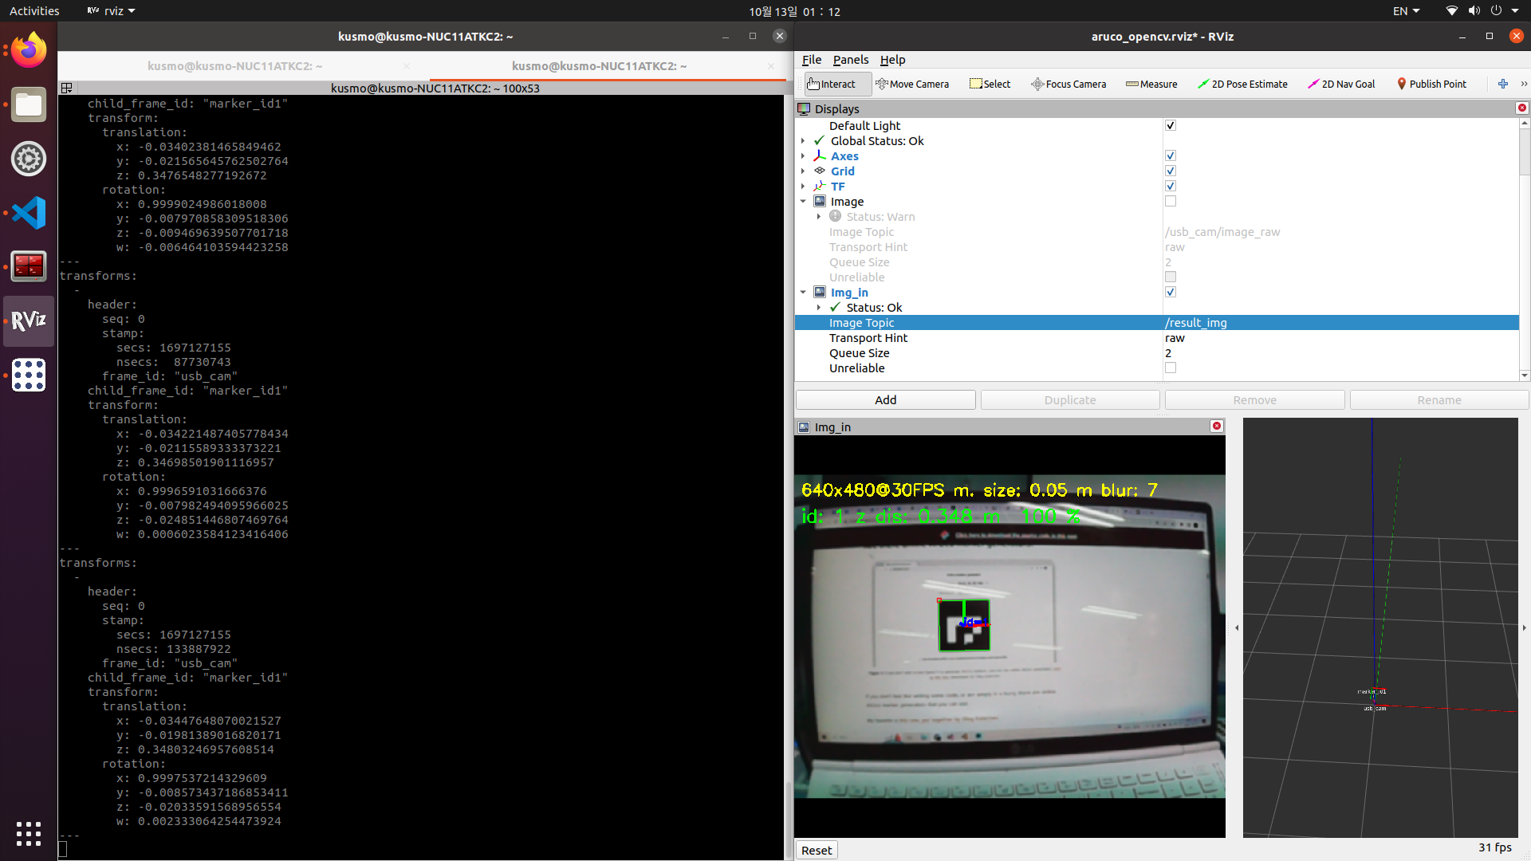Image resolution: width=1531 pixels, height=861 pixels.
Task: Enable the Image display checkbox
Action: [1170, 202]
